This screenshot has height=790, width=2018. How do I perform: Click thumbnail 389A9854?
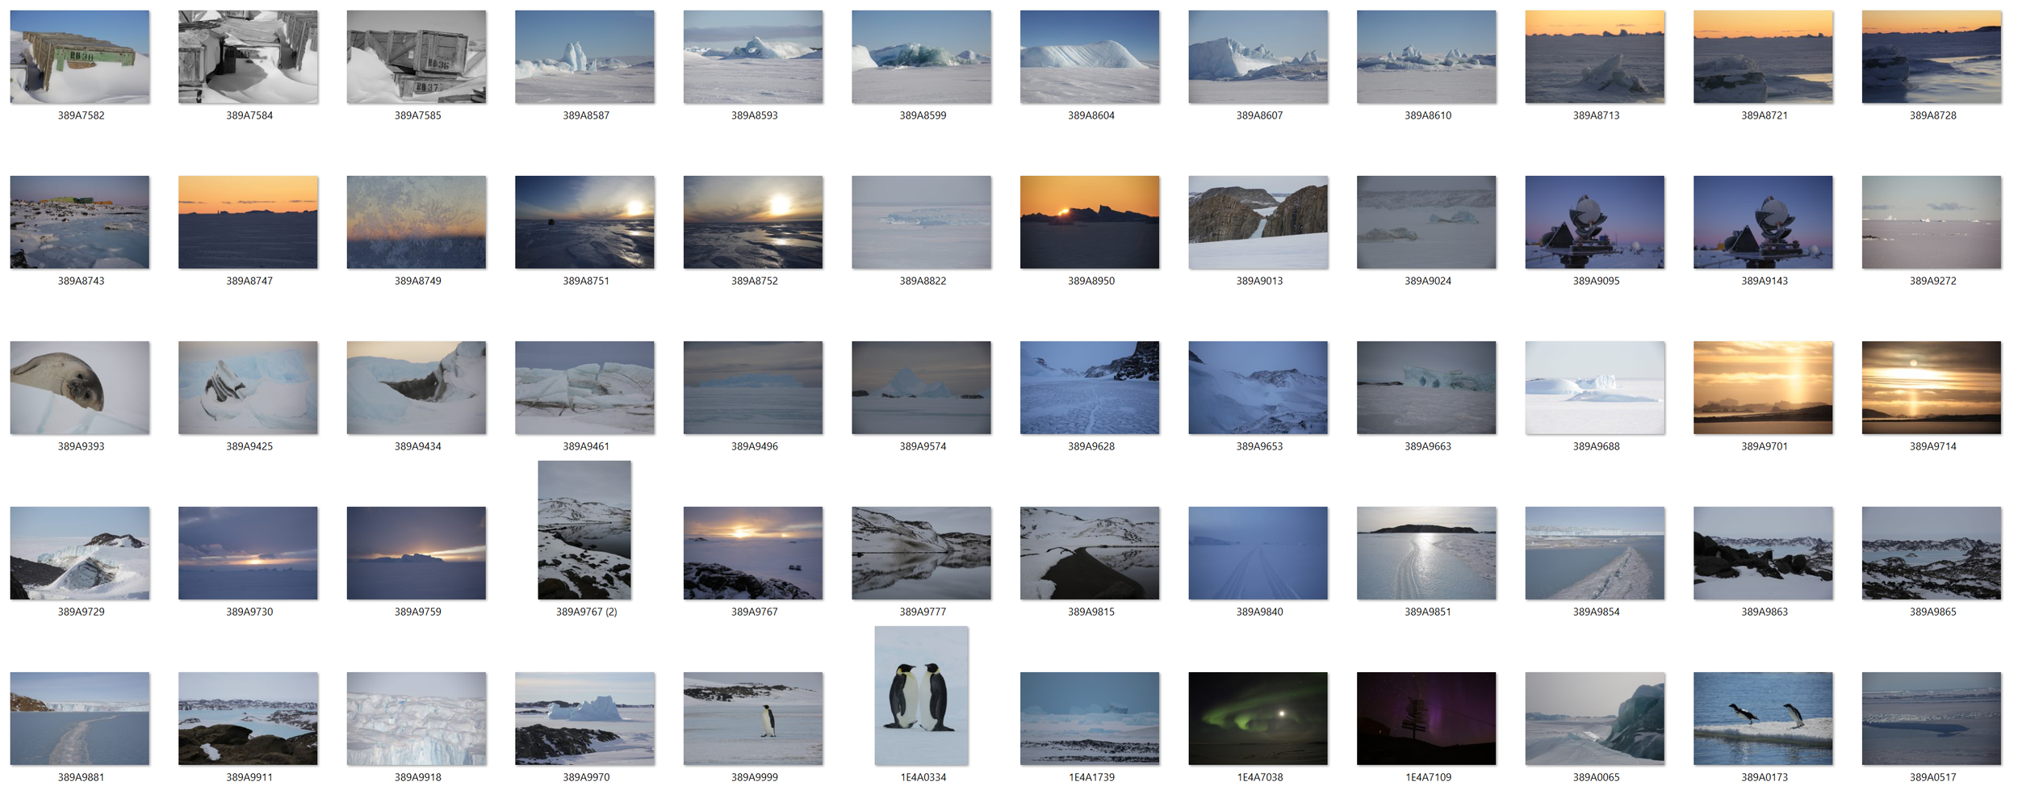pyautogui.click(x=1595, y=553)
